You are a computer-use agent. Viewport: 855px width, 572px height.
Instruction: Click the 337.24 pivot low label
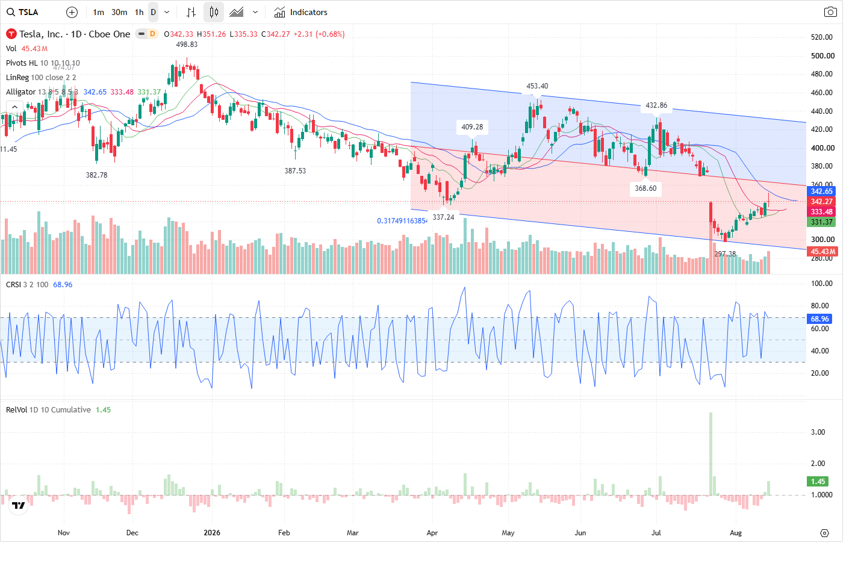tap(443, 217)
